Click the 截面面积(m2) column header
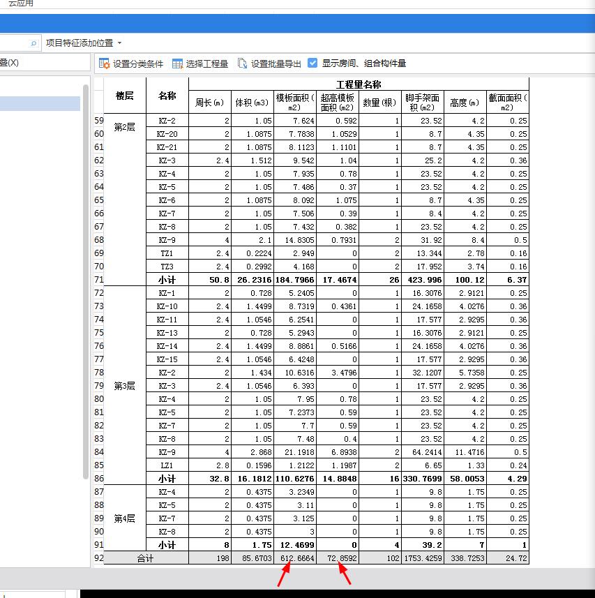The width and height of the screenshot is (595, 598). tap(508, 102)
